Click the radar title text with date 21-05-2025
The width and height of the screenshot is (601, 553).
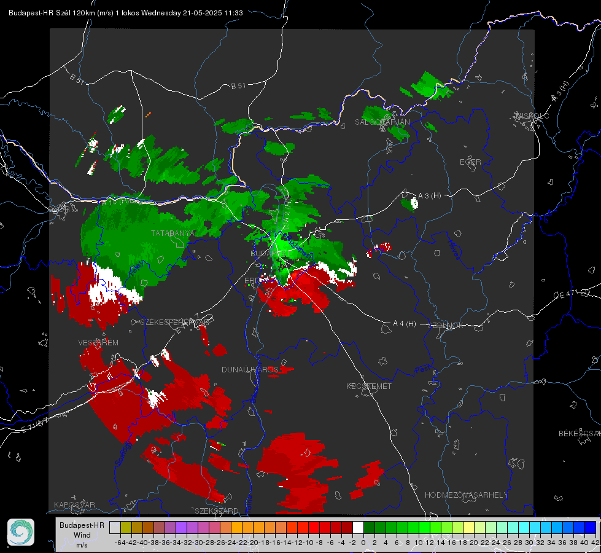(x=126, y=13)
